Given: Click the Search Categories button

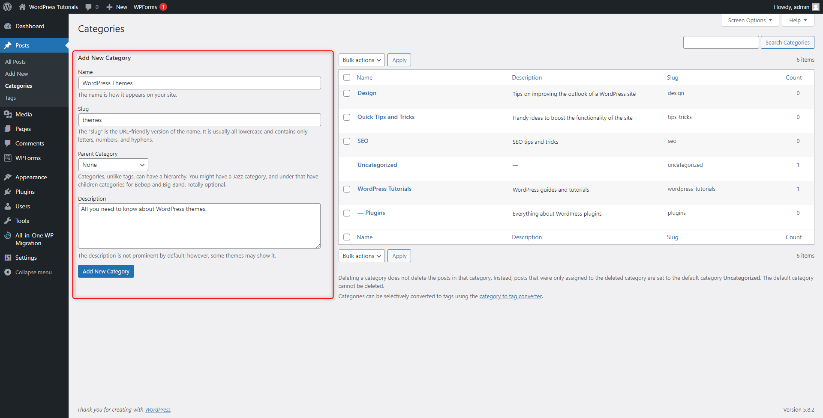Looking at the screenshot, I should click(787, 42).
